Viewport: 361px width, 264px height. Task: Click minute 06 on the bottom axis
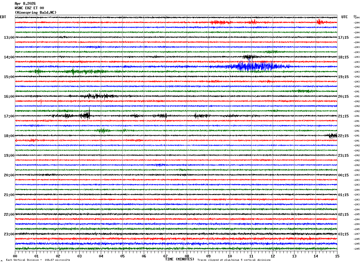tap(144, 256)
